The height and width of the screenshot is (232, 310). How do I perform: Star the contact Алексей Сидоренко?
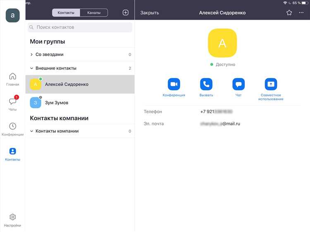(289, 13)
